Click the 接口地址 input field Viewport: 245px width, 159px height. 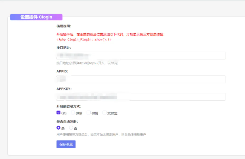click(x=141, y=56)
